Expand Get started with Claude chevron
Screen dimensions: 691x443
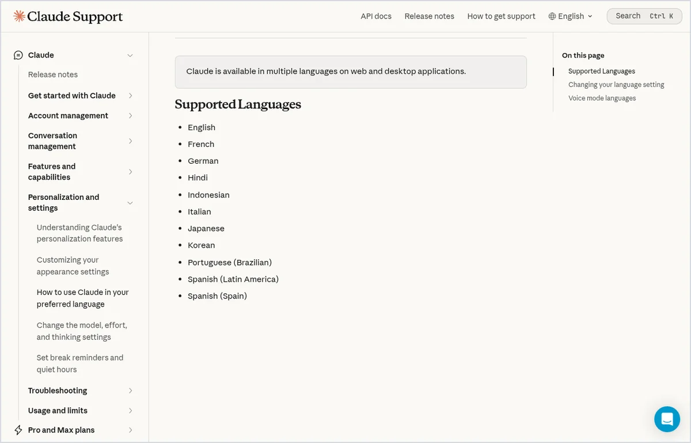pyautogui.click(x=131, y=96)
